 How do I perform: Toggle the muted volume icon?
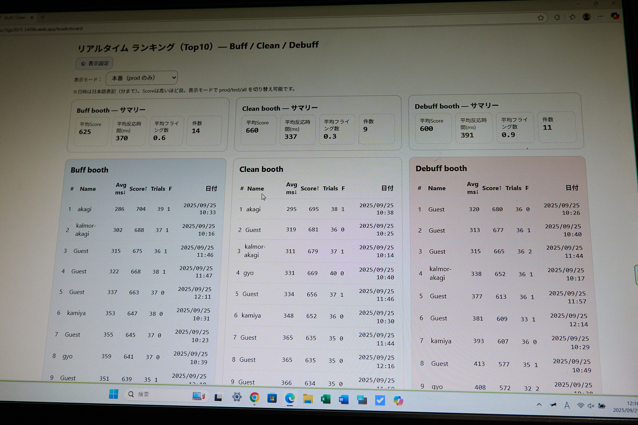[591, 405]
